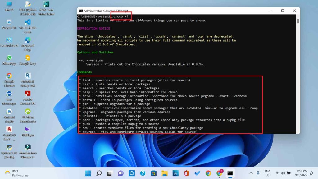318x179 pixels.
Task: Click the Wondershare Filmora 11 shortcut
Action: (x=28, y=151)
